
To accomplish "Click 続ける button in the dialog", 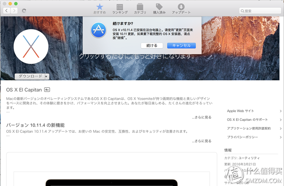I will (152, 45).
